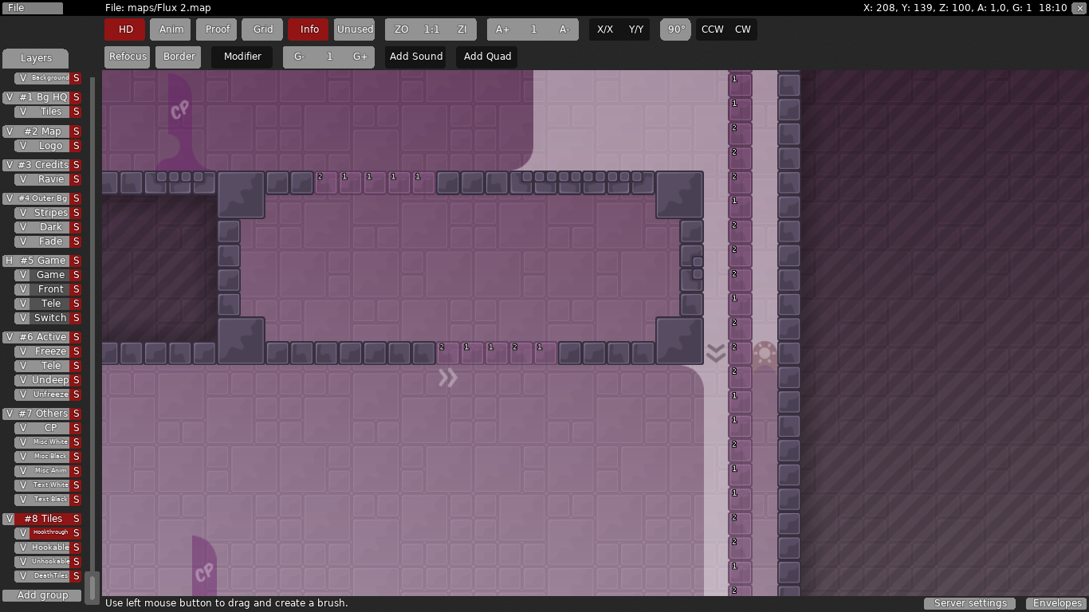Screen dimensions: 1089x612
Task: Select the Layers tab
Action: coord(36,58)
